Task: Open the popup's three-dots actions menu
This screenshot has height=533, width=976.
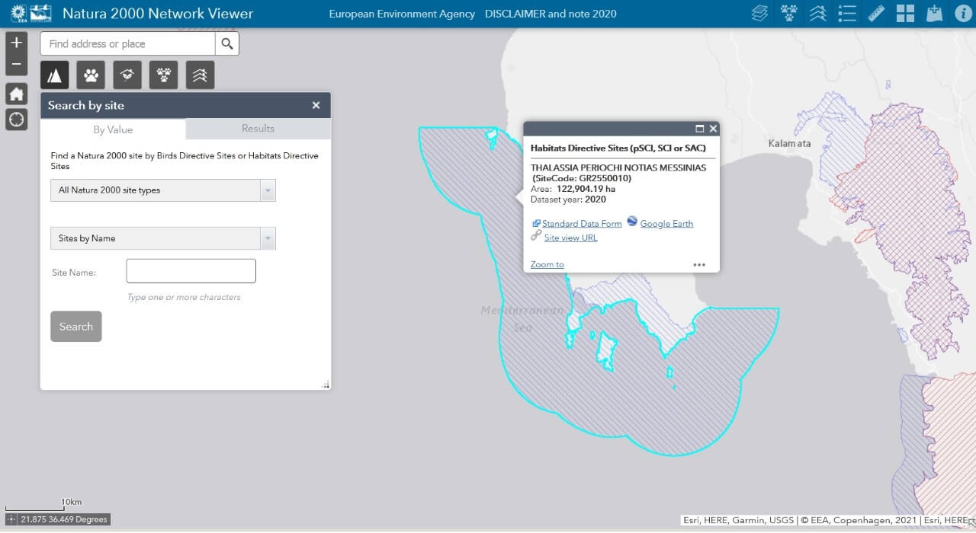Action: 699,265
